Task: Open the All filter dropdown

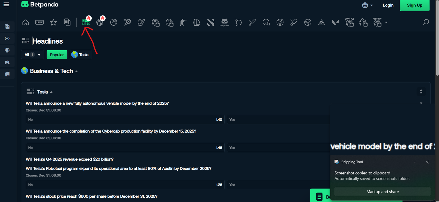Action: click(32, 55)
